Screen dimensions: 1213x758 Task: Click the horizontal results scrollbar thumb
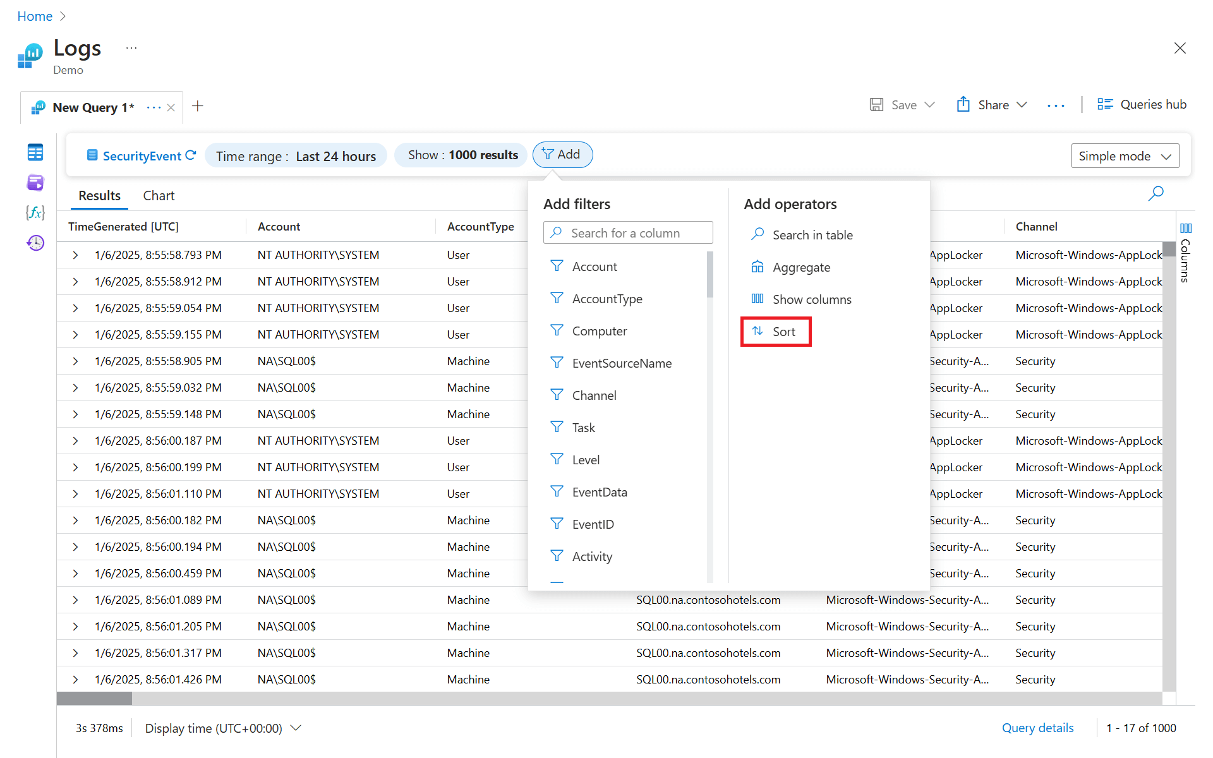click(x=94, y=699)
